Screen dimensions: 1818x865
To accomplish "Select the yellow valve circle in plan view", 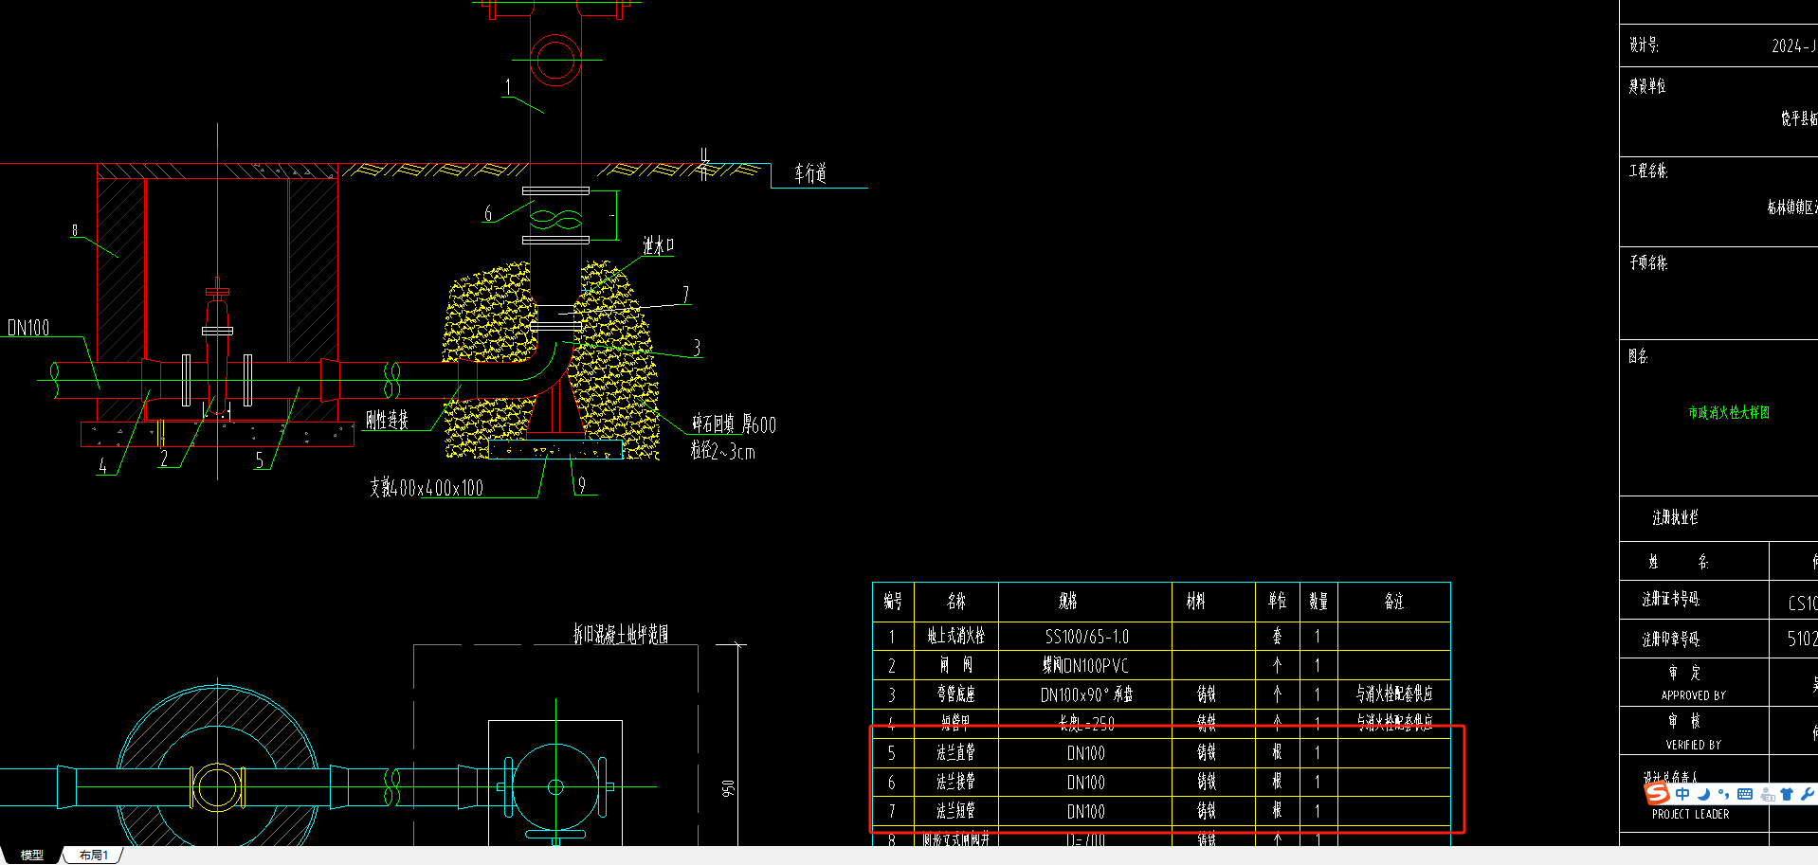I will [x=218, y=787].
